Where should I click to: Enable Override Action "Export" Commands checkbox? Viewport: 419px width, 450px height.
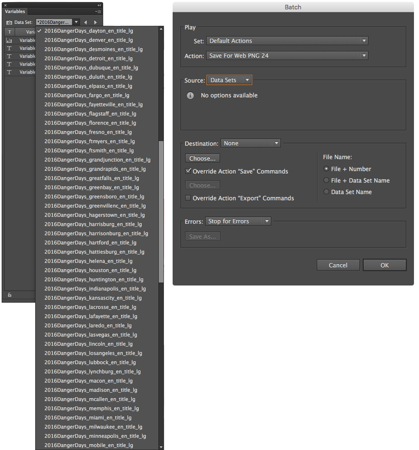point(188,198)
